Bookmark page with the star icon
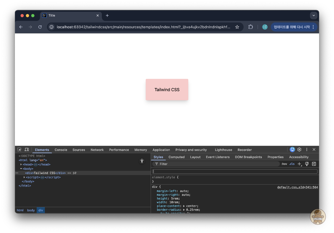334x233 pixels. 237,27
